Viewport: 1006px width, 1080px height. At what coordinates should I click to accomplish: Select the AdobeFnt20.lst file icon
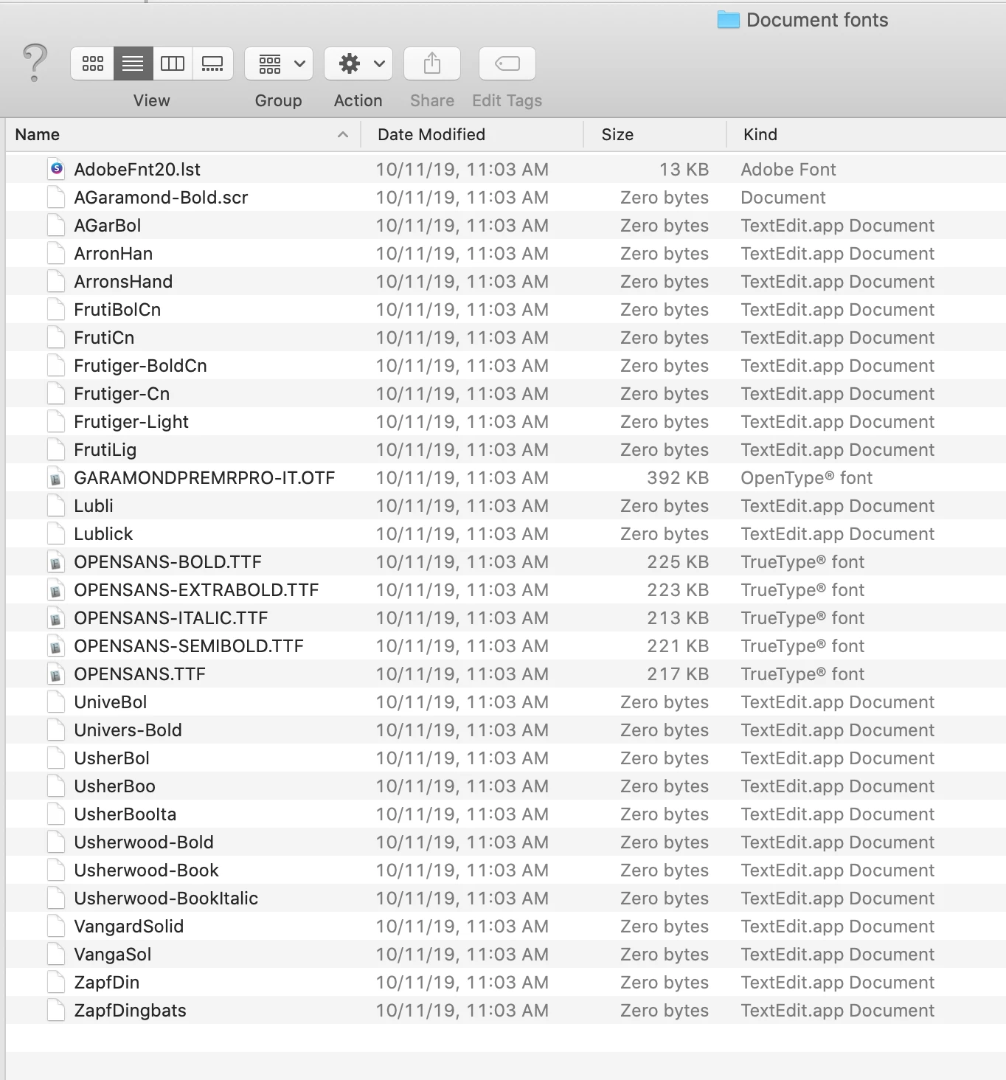[56, 169]
